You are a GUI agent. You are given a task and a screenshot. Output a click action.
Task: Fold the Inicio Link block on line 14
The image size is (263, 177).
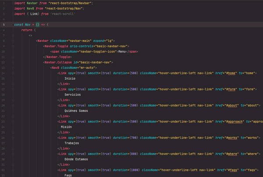click(13, 73)
